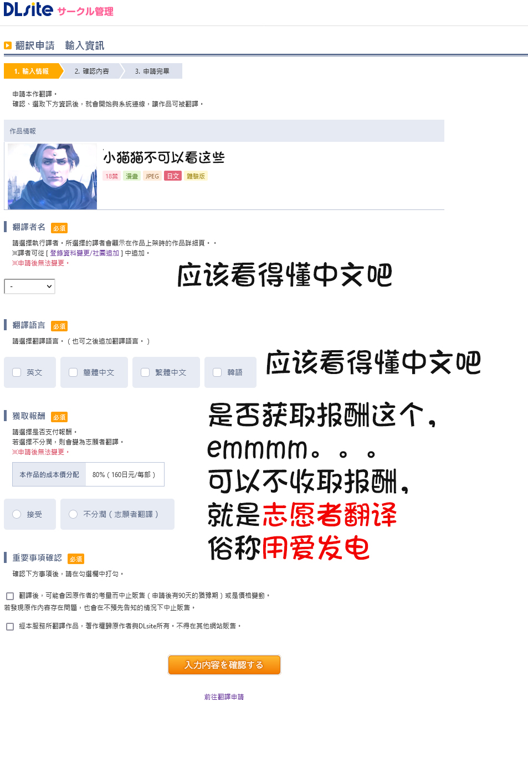
Task: Click the orange arrow icon beside 翻訳申請
Action: pyautogui.click(x=8, y=45)
